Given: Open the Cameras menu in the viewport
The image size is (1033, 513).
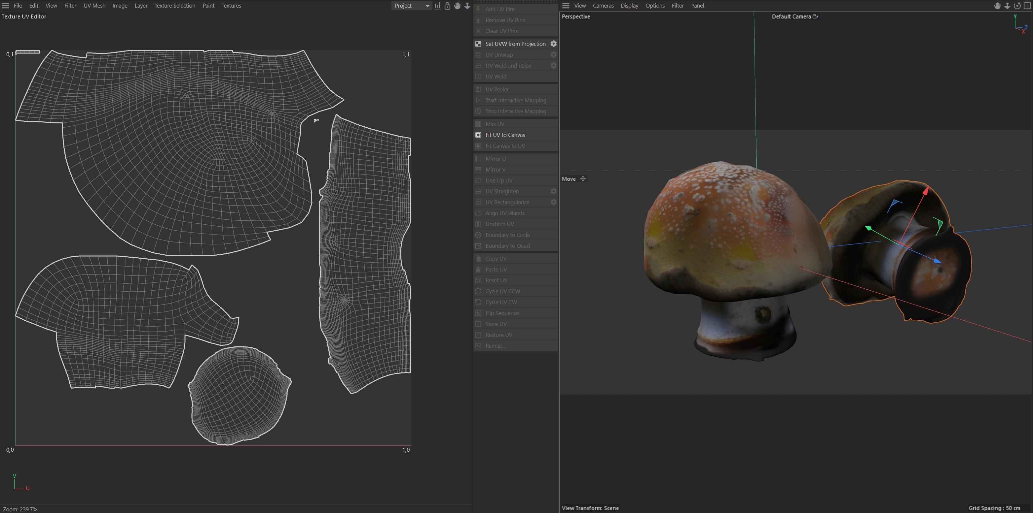Looking at the screenshot, I should click(x=603, y=6).
